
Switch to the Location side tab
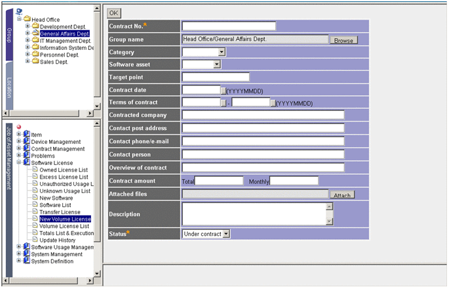pos(9,87)
